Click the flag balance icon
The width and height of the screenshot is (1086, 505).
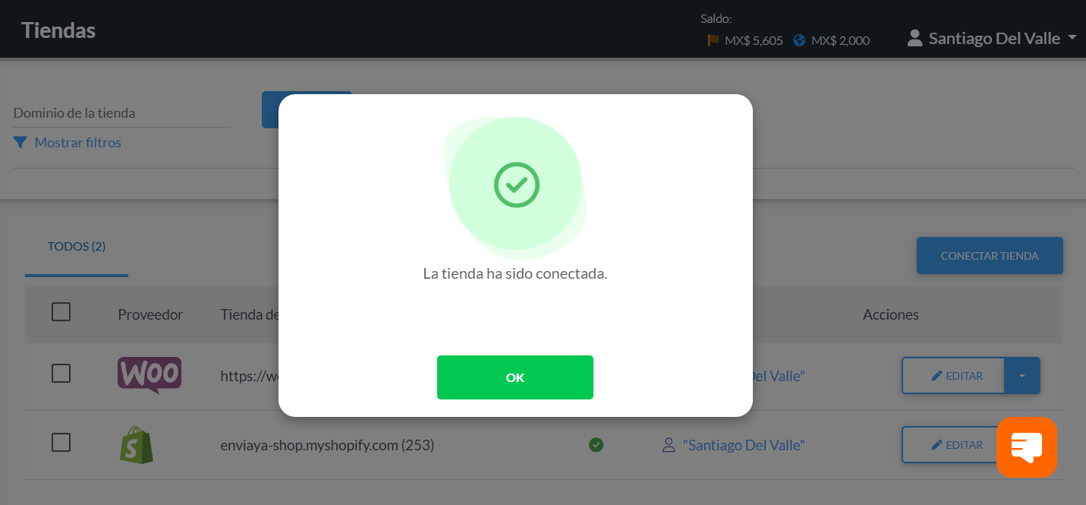713,40
